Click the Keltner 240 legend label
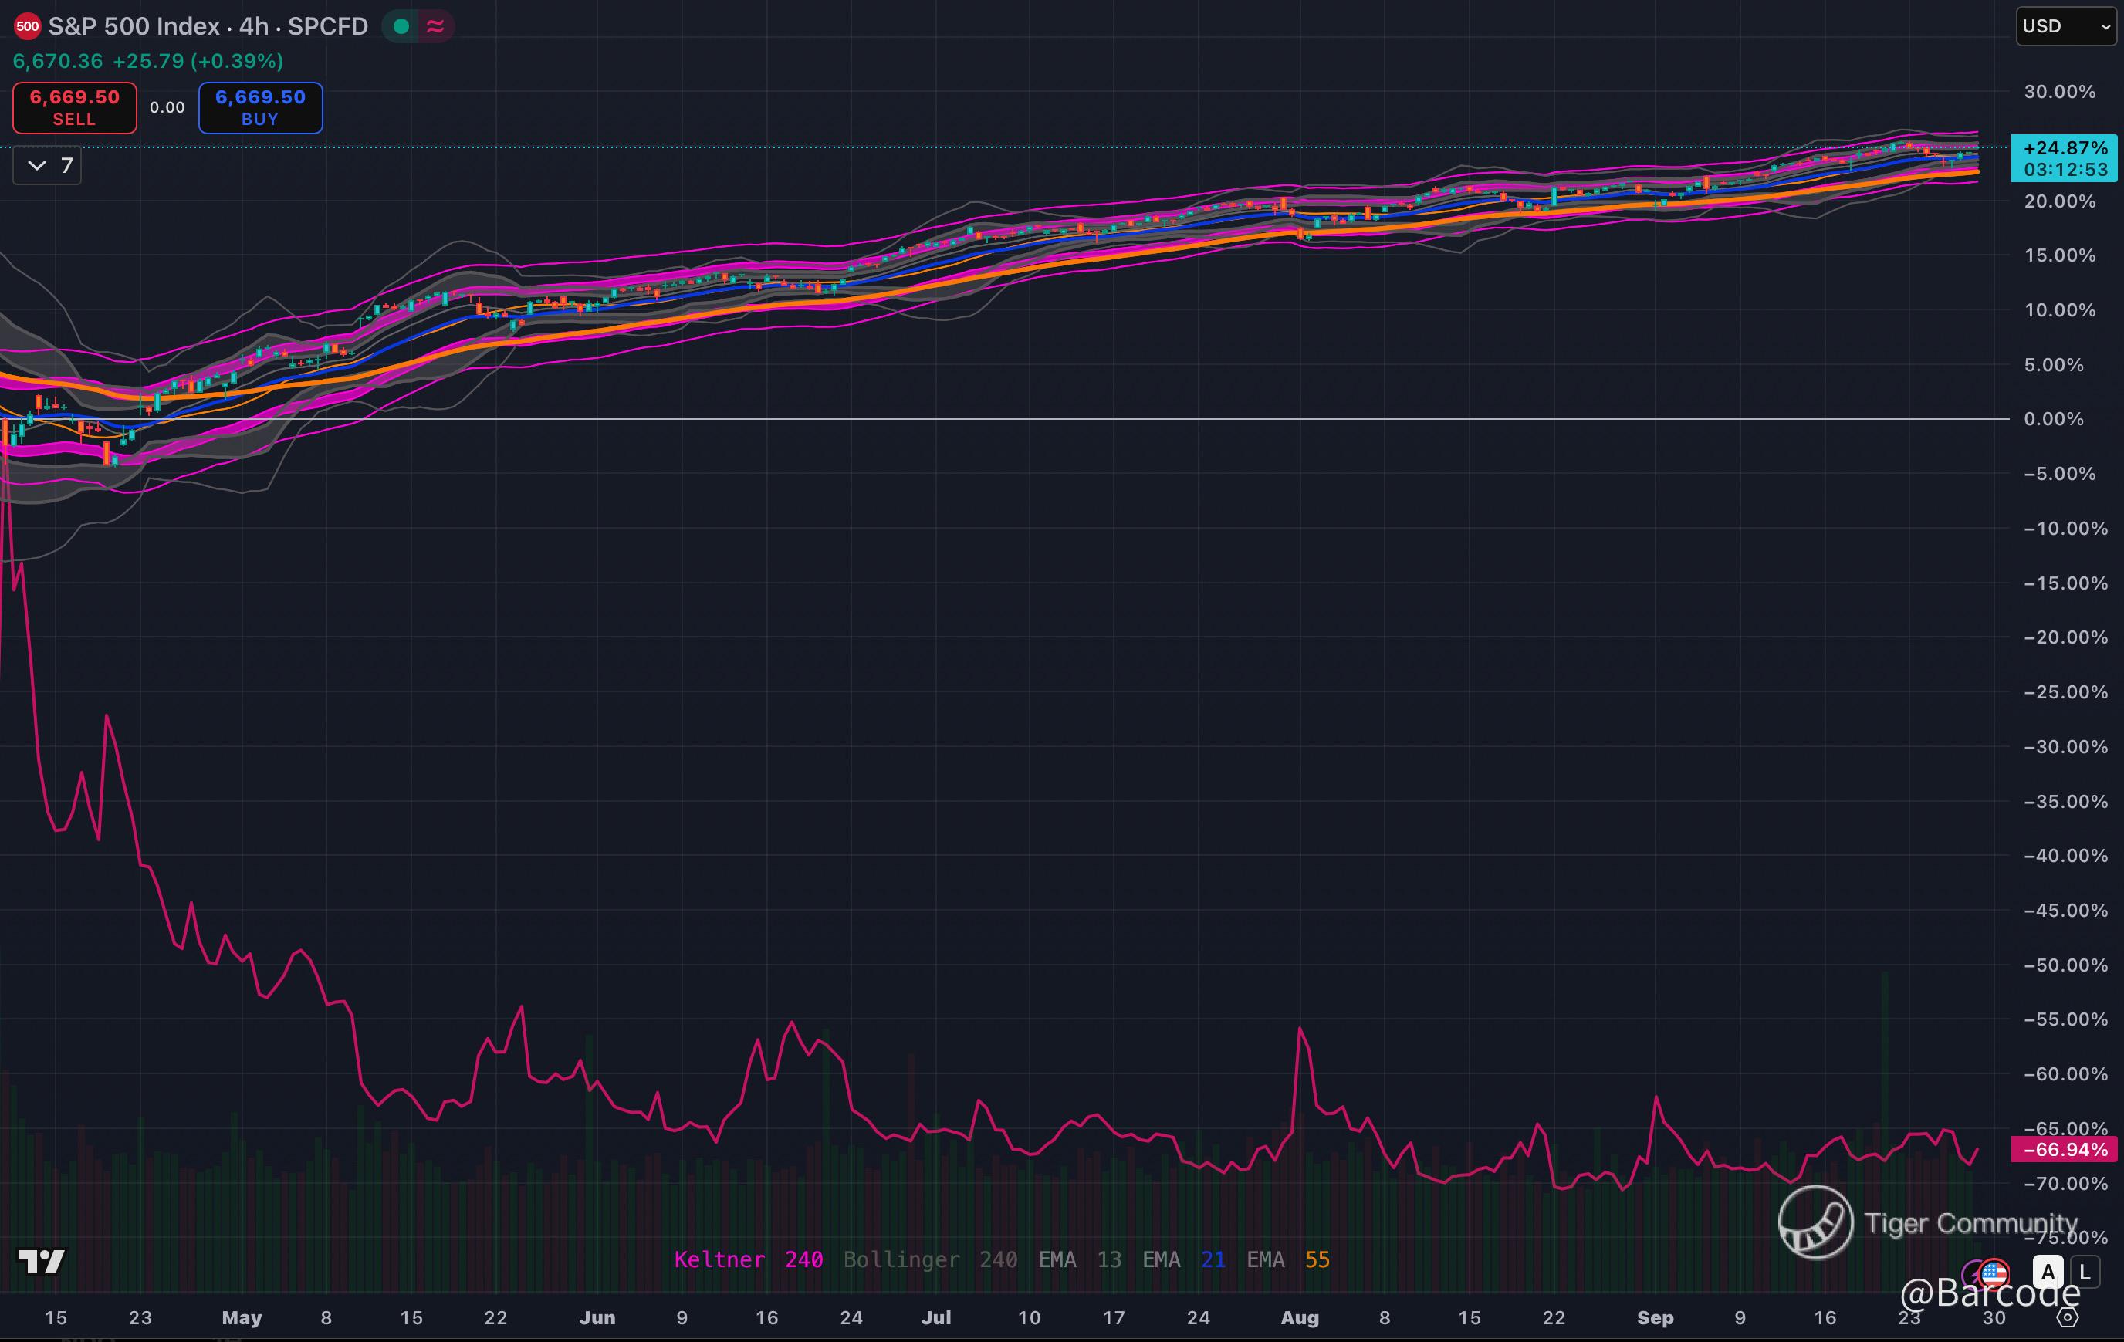This screenshot has height=1342, width=2124. click(x=748, y=1259)
